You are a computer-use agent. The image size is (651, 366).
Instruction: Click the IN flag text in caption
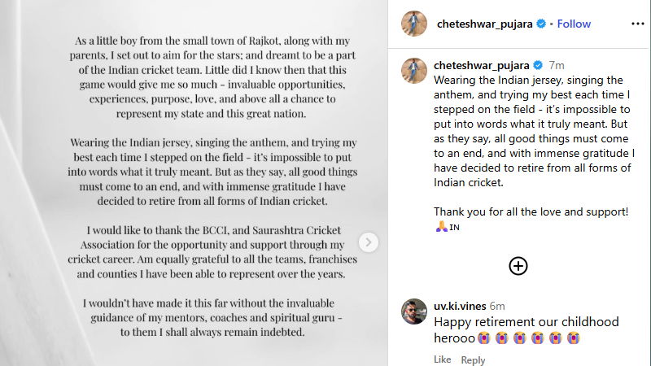454,227
